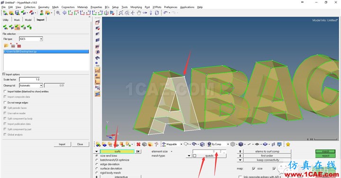Open the mesh type quads dropdown arrow
341x178 pixels.
pyautogui.click(x=189, y=156)
